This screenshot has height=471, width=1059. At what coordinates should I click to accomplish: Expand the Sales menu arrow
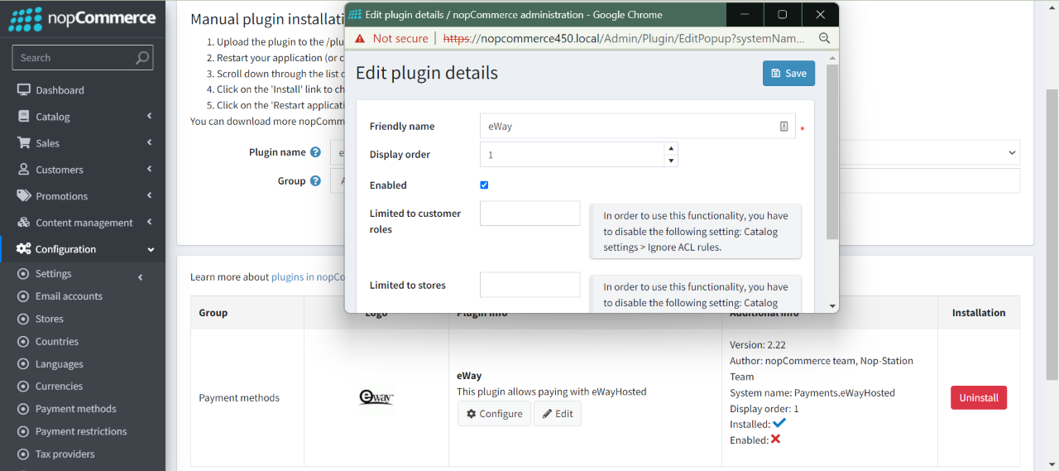(150, 143)
